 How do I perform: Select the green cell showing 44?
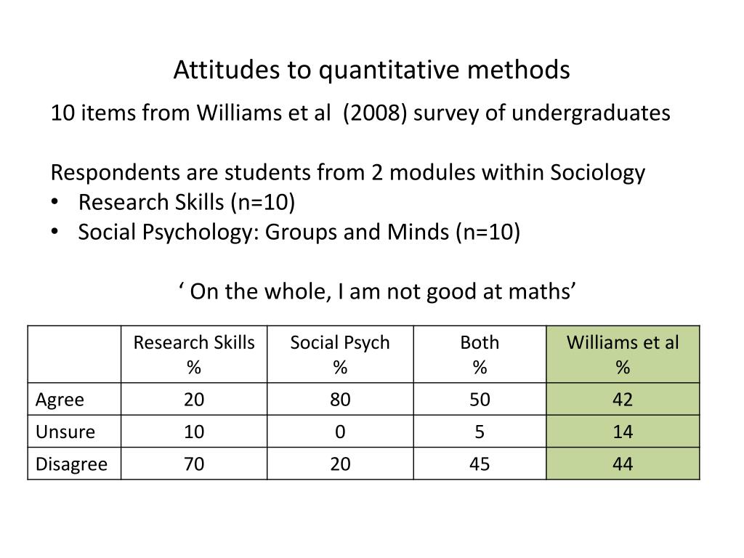coord(623,464)
